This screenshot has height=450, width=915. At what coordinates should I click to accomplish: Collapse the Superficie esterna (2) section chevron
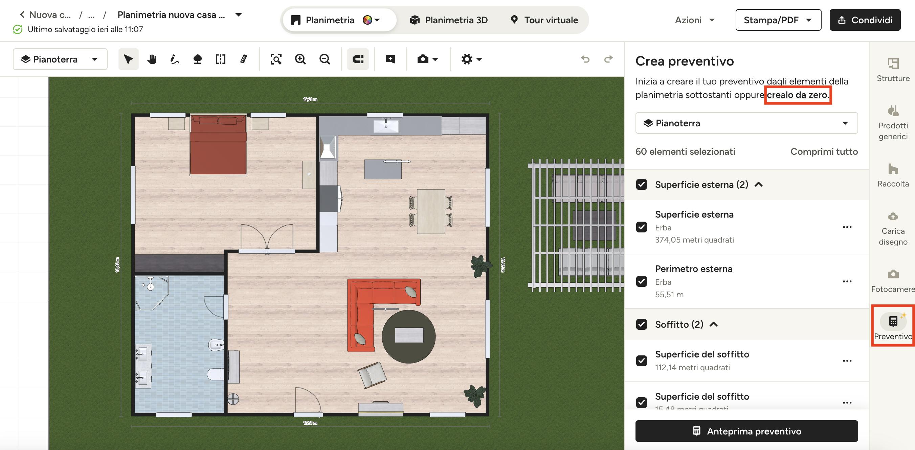point(759,184)
